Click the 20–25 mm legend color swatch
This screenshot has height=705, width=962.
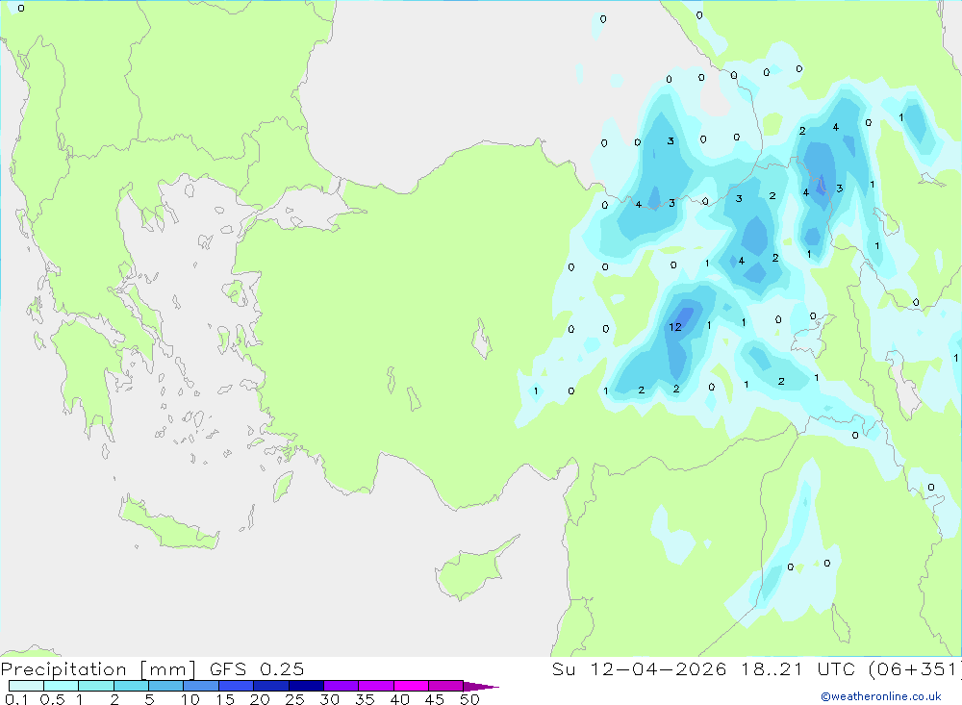coord(271,686)
